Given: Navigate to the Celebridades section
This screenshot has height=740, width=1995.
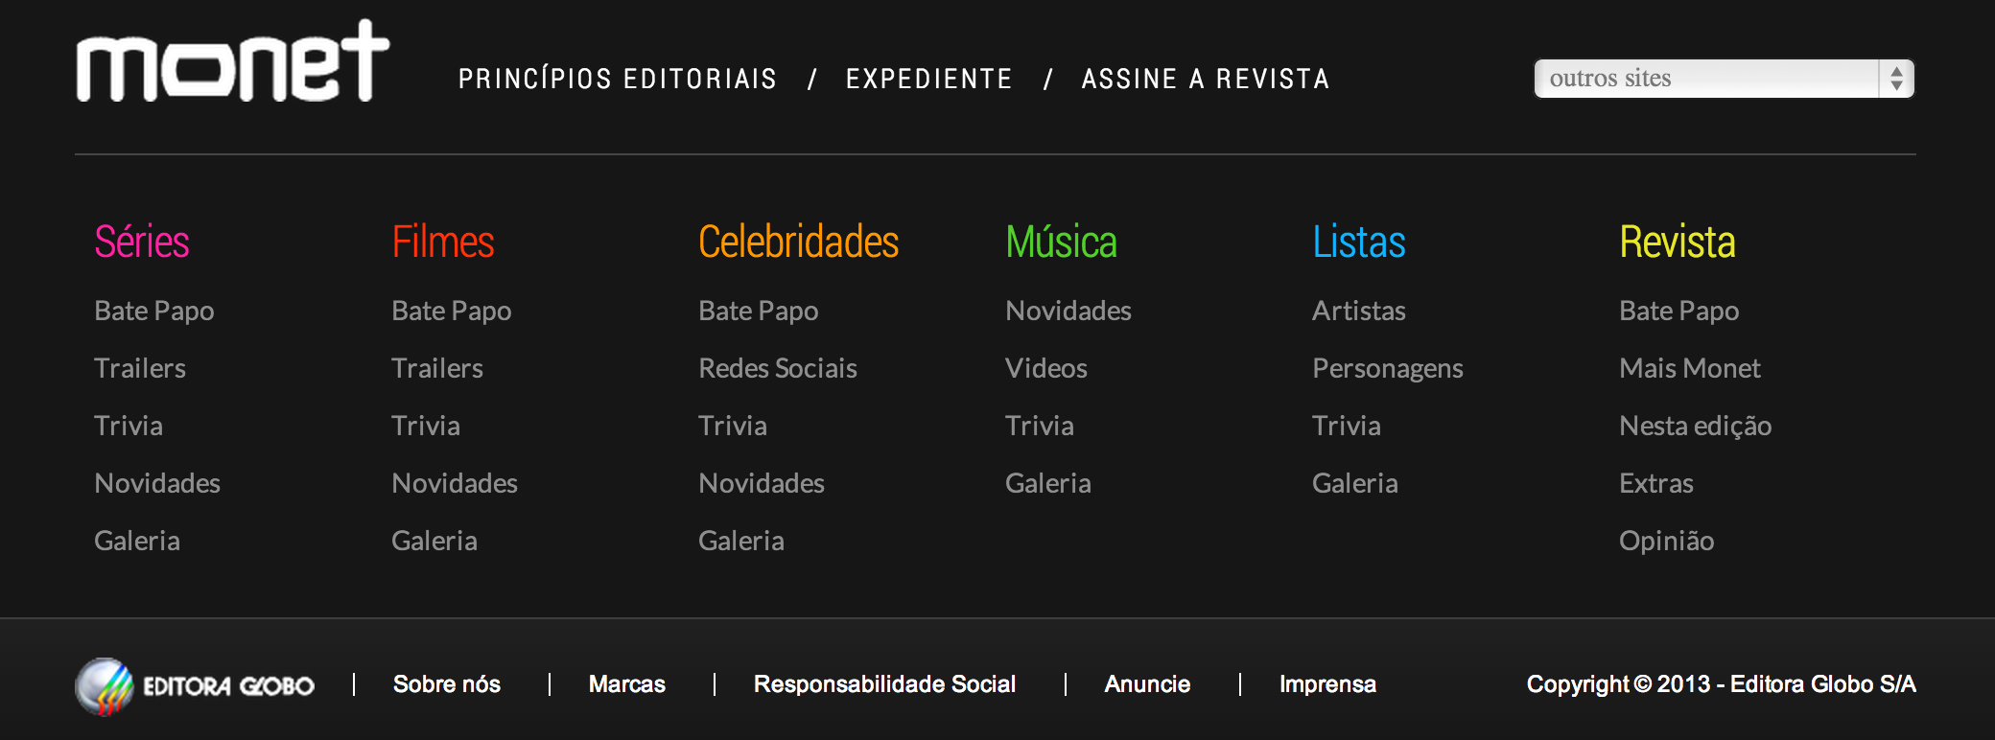Looking at the screenshot, I should tap(798, 242).
